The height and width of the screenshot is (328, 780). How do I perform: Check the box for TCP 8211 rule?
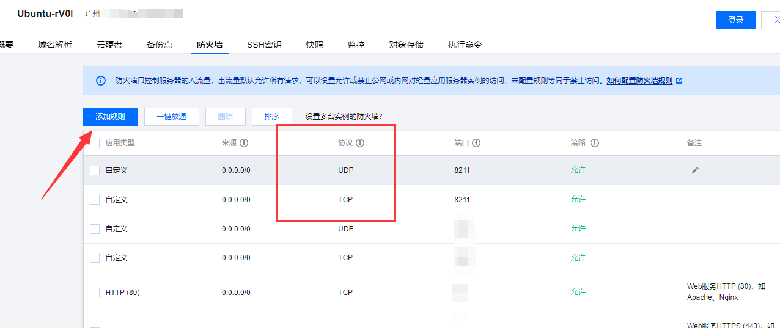click(x=95, y=200)
